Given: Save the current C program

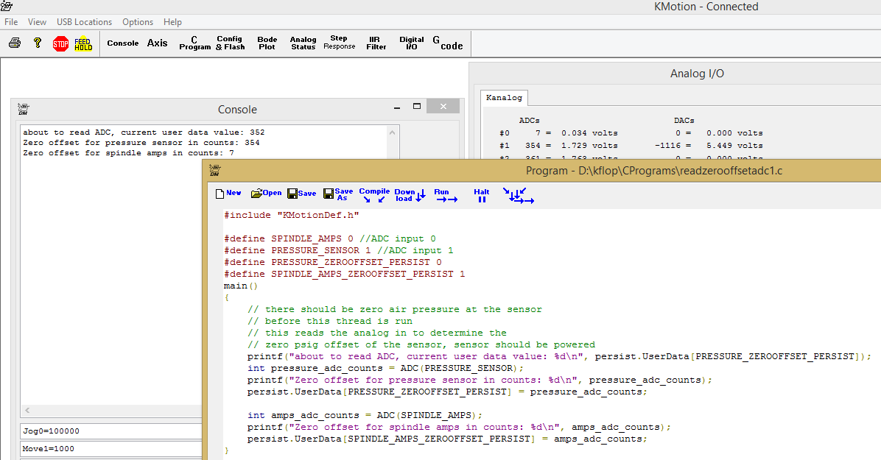Looking at the screenshot, I should [301, 194].
